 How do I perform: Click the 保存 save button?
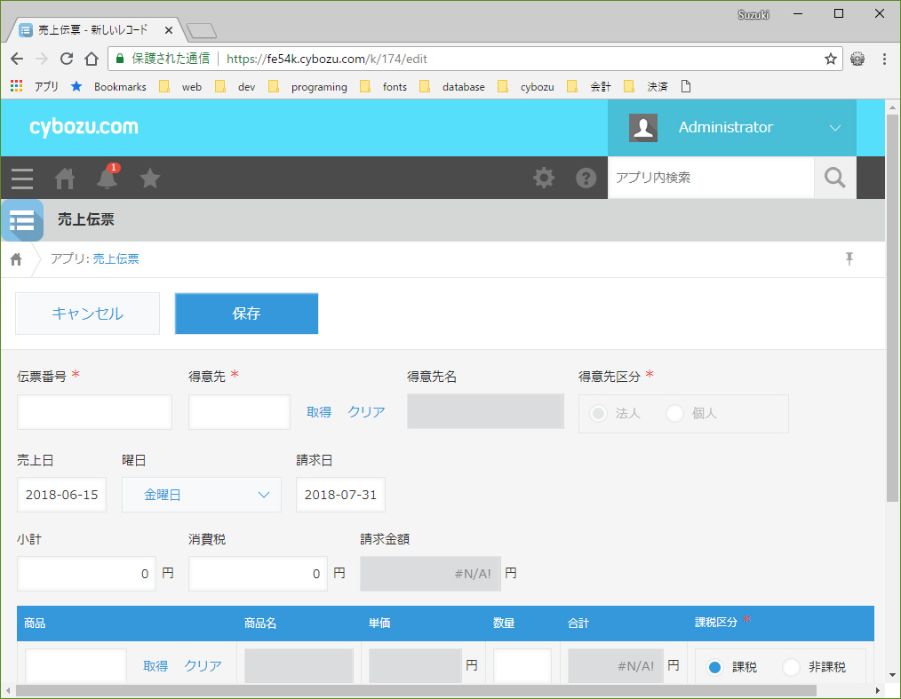(246, 313)
